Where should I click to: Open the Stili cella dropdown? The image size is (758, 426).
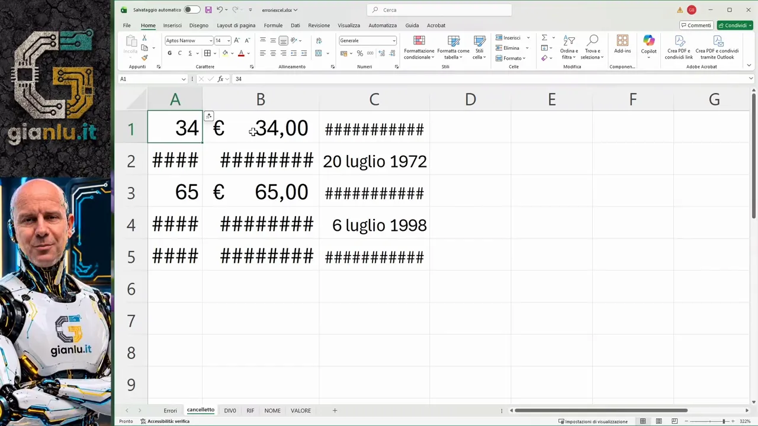[480, 47]
